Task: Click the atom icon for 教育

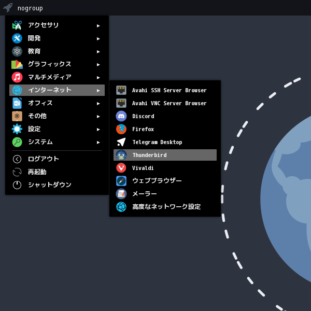Action: tap(17, 51)
